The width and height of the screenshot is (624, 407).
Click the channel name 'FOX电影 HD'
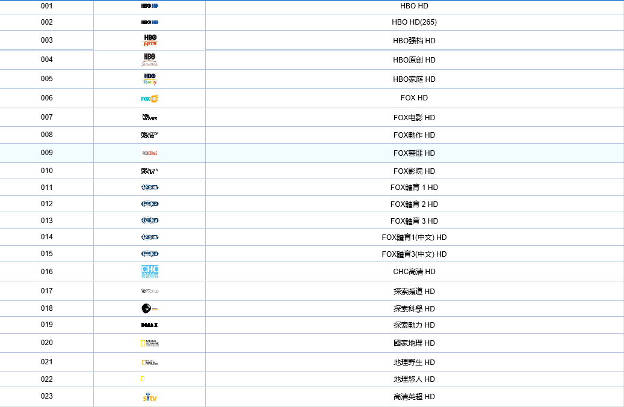coord(414,118)
